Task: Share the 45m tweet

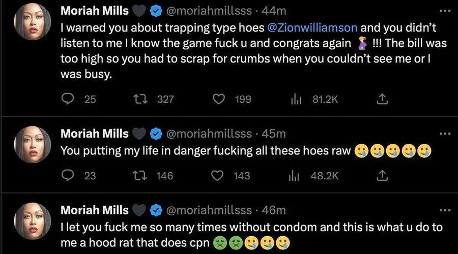Action: [x=382, y=175]
